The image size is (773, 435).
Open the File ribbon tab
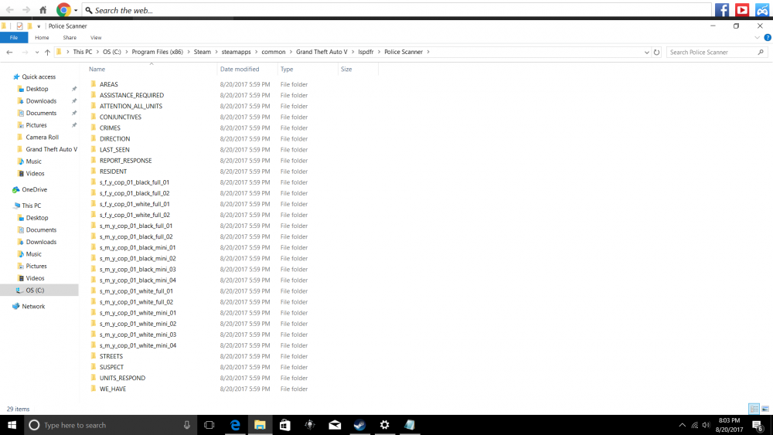click(x=14, y=37)
